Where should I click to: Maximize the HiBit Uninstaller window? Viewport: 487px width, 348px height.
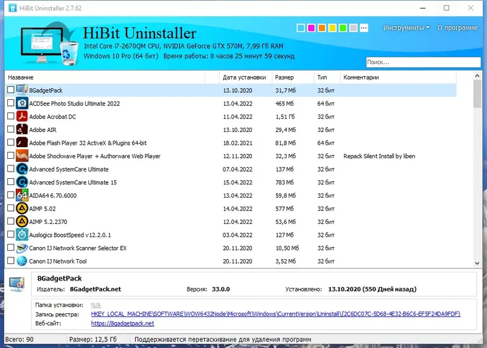(x=446, y=8)
